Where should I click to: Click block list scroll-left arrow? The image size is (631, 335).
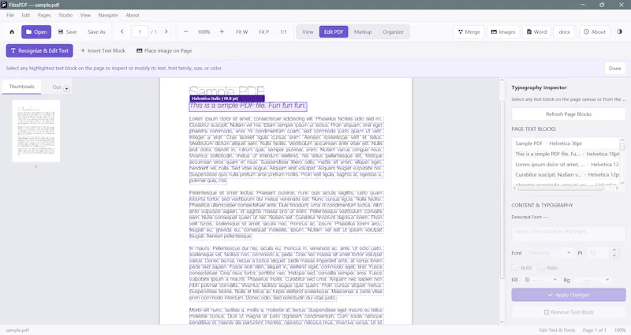[x=514, y=188]
